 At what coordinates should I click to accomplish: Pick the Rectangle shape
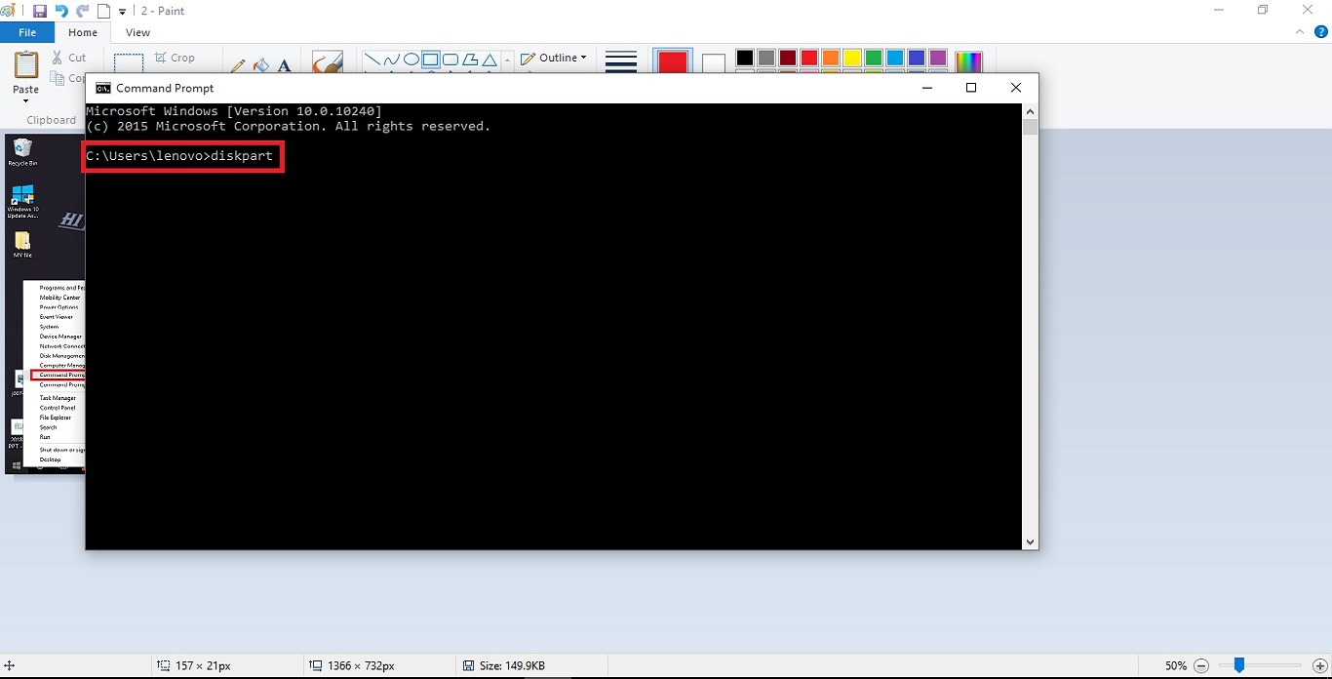click(x=431, y=60)
